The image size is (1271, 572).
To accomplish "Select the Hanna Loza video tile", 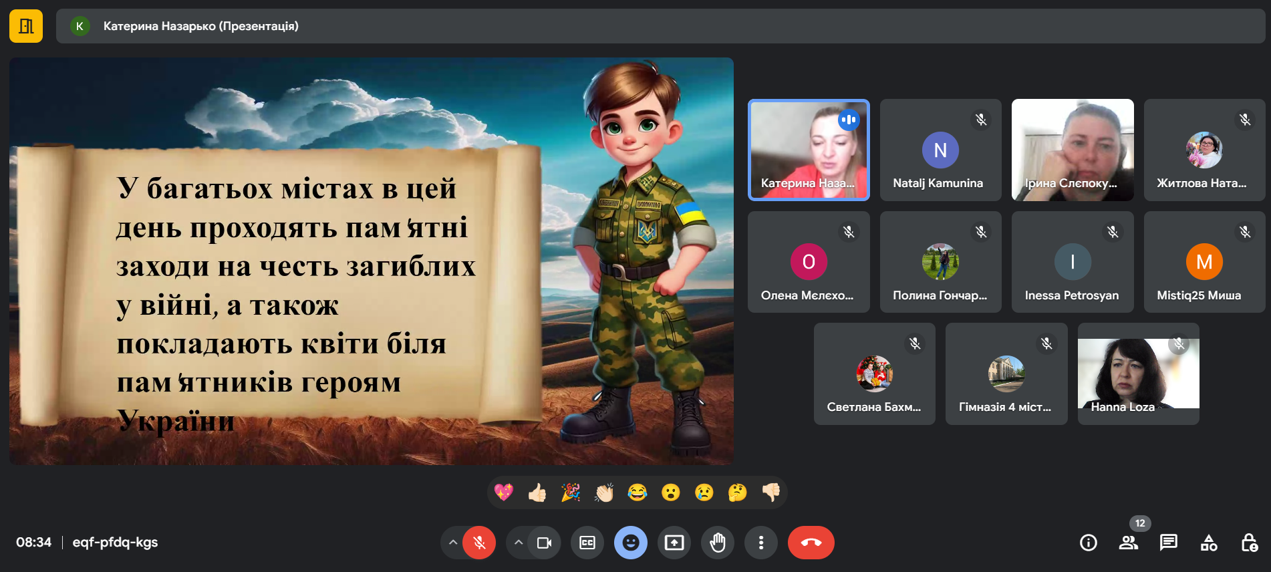I will pos(1138,374).
